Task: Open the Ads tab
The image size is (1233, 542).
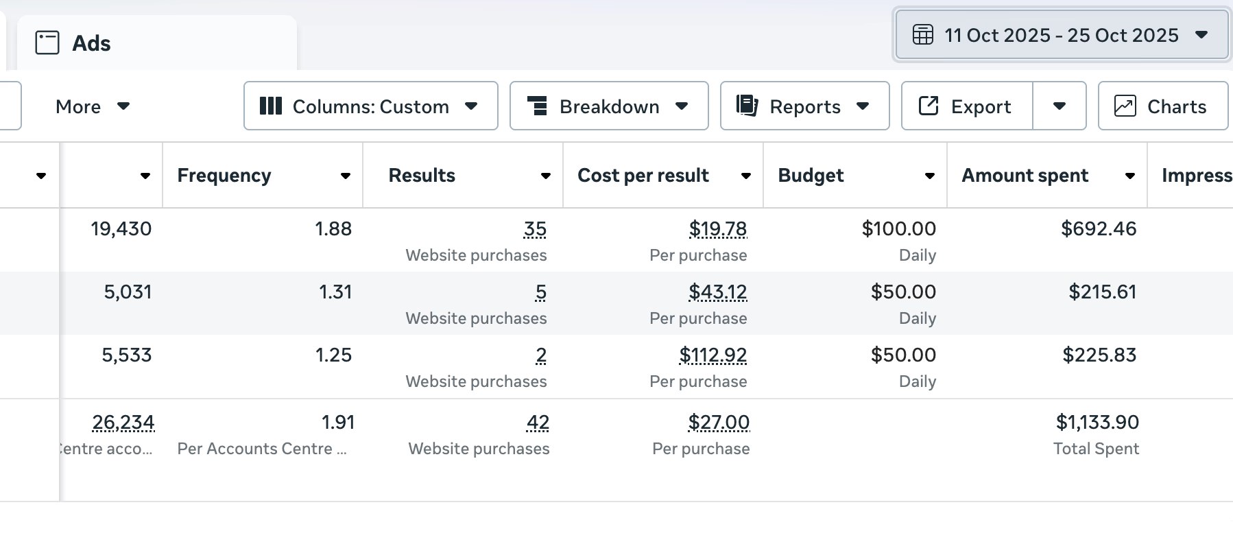Action: 157,43
